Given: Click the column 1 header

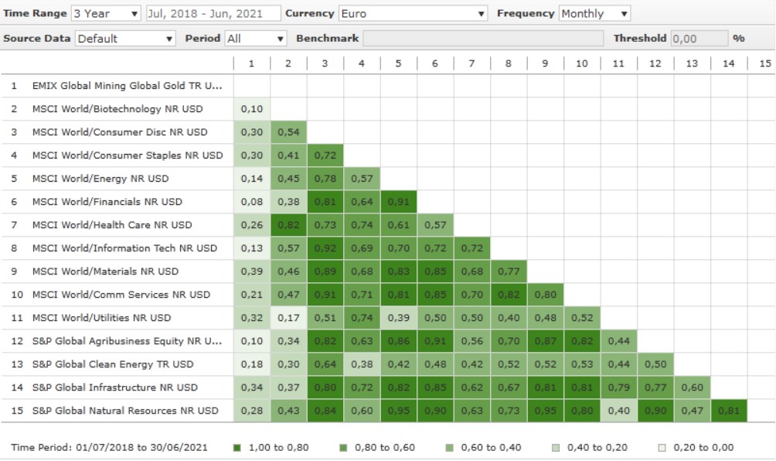Looking at the screenshot, I should click(x=251, y=63).
